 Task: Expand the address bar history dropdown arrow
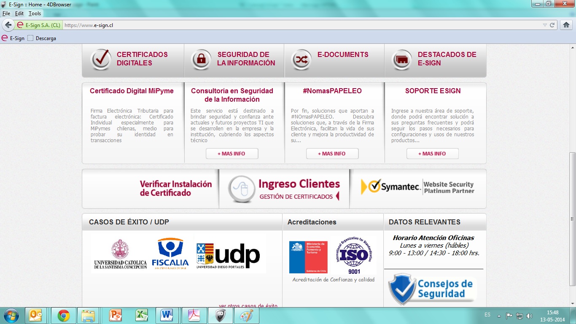545,25
